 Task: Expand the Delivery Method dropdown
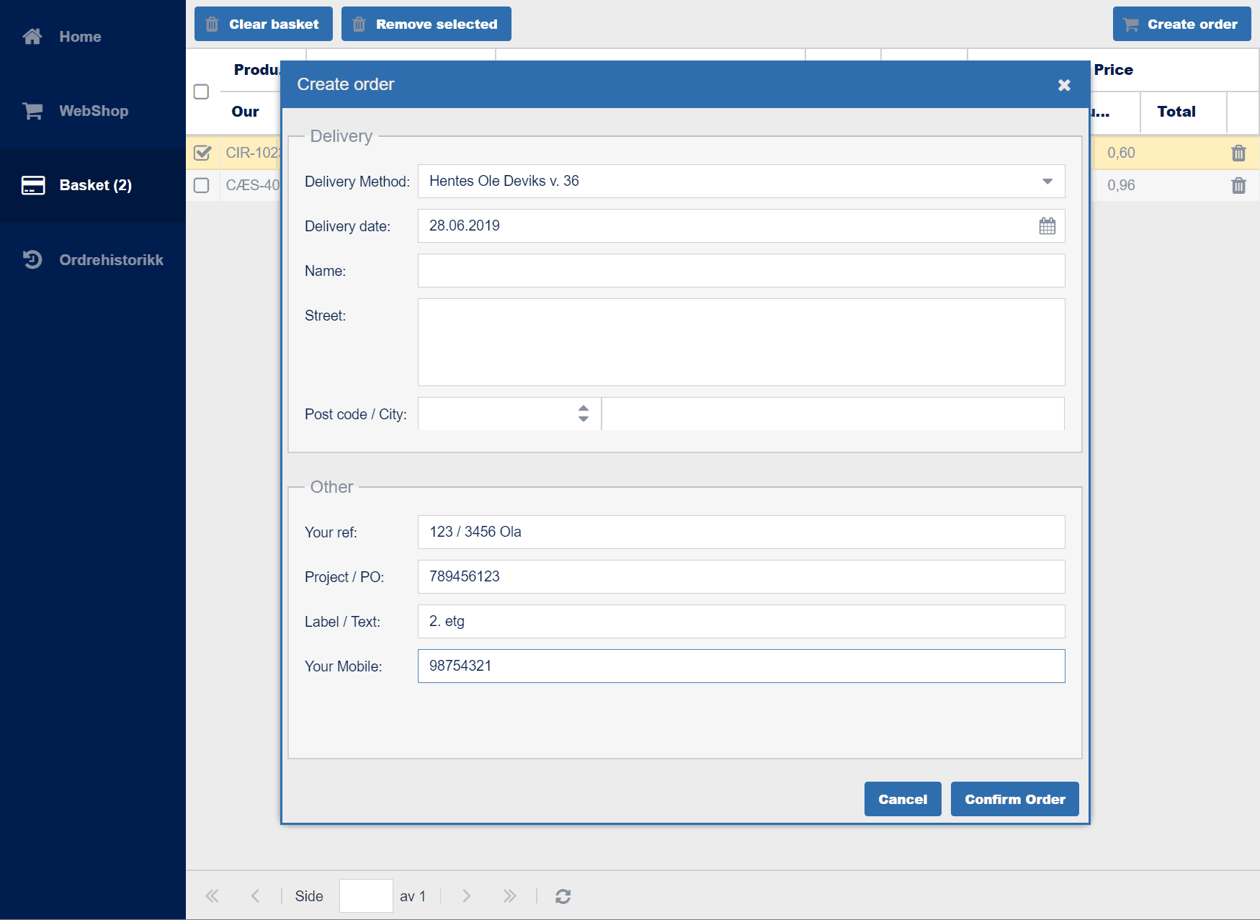coord(1047,182)
